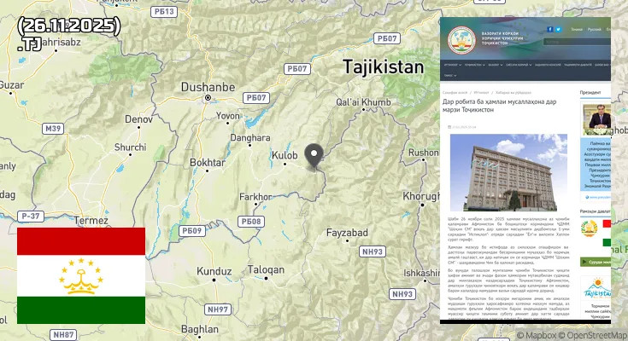Click the Tajikistan flag image overlay
Screen dimensions: 628x341
pos(81,275)
